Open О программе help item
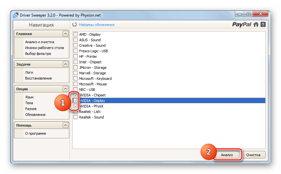 [35, 133]
